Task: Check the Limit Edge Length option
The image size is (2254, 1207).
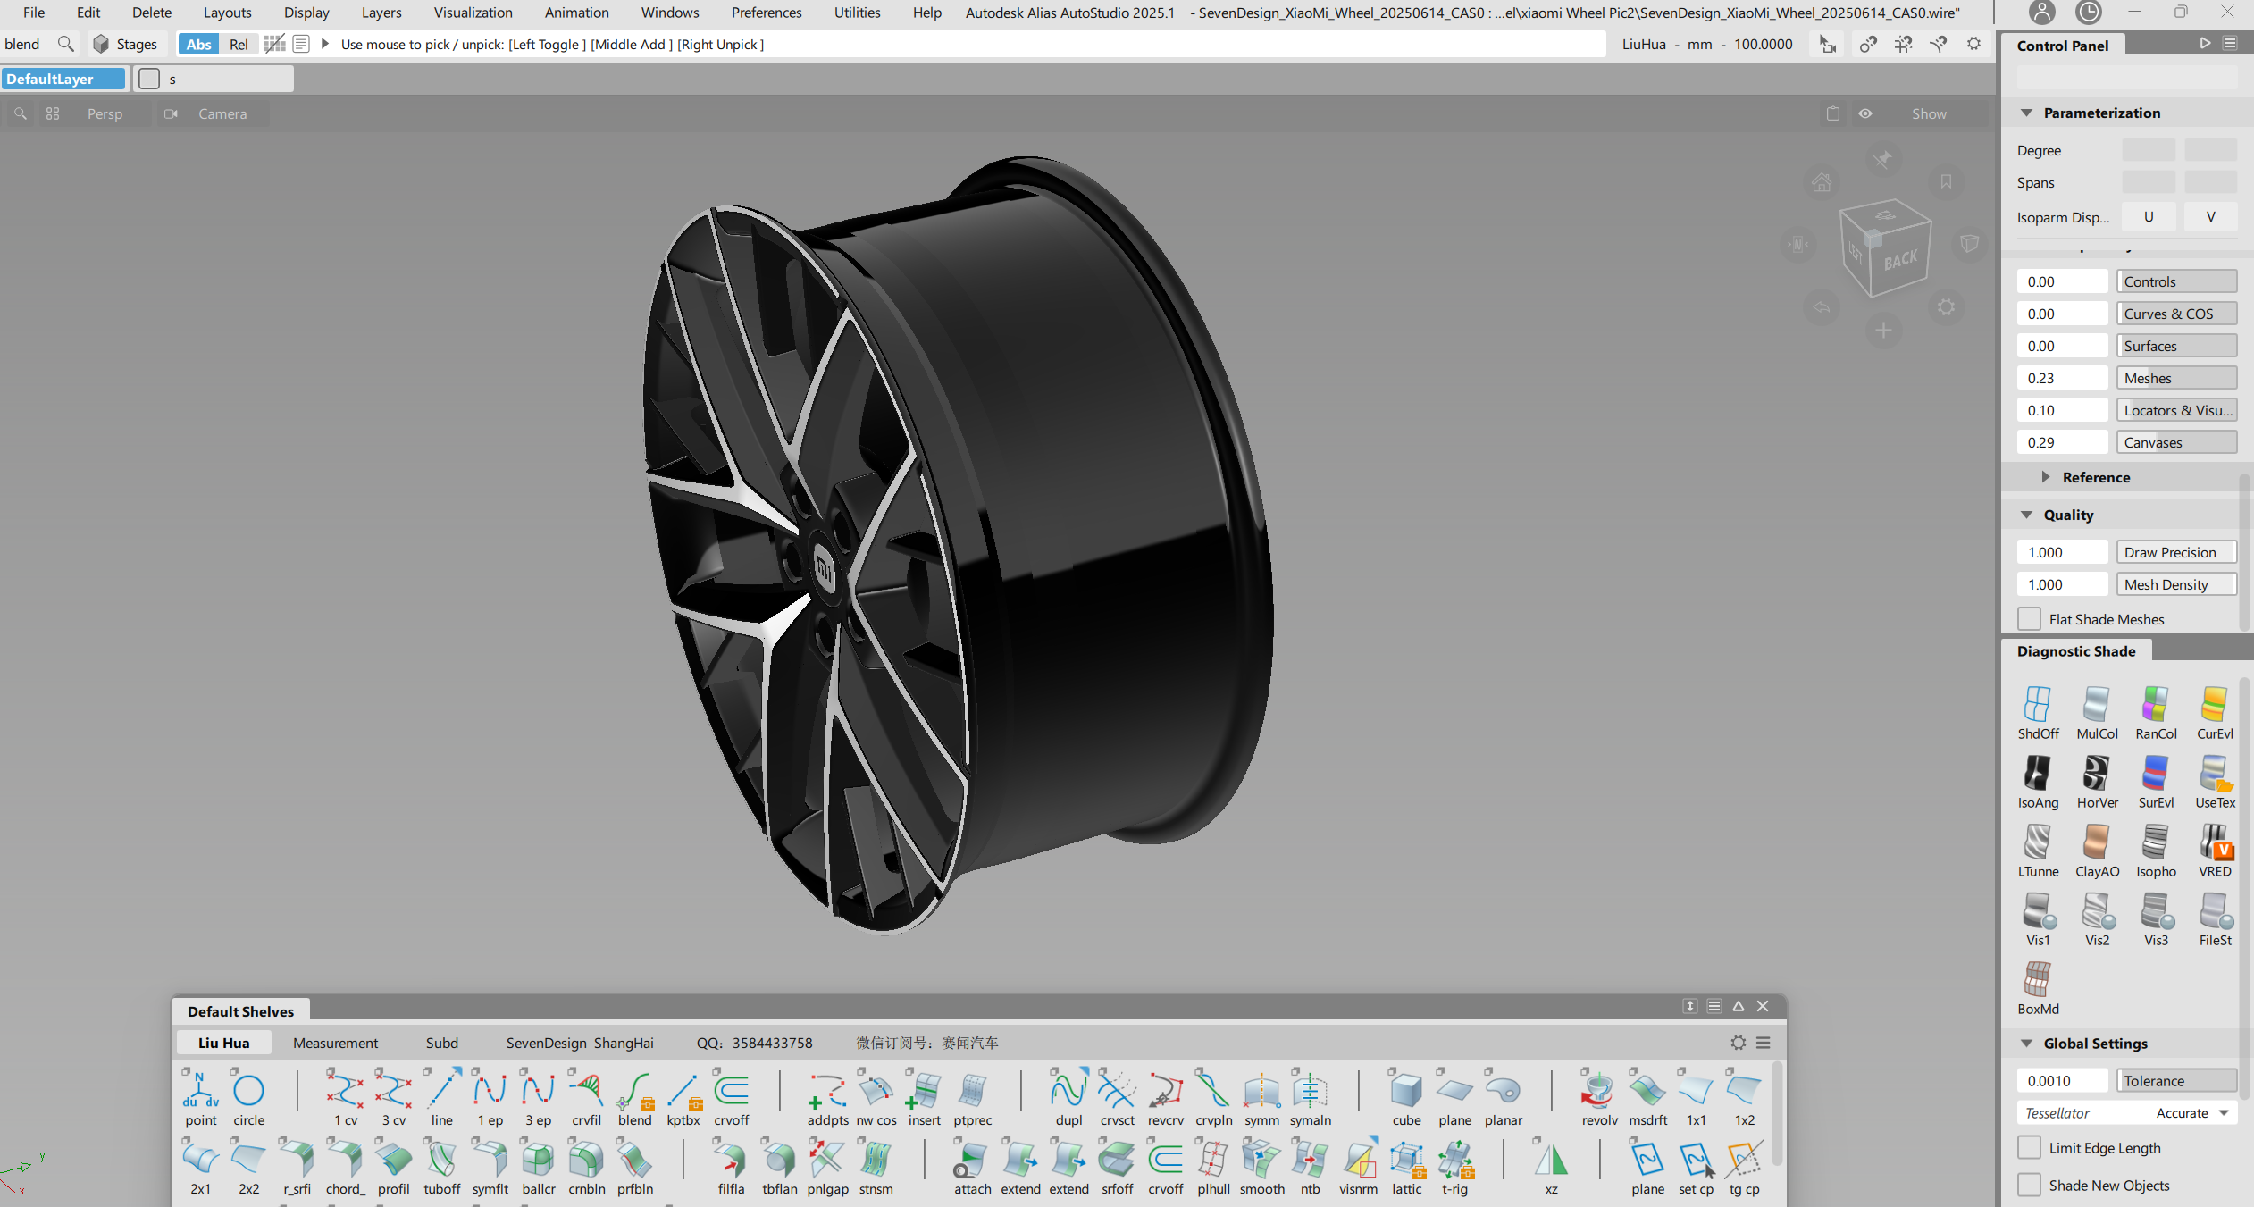Action: tap(2029, 1148)
